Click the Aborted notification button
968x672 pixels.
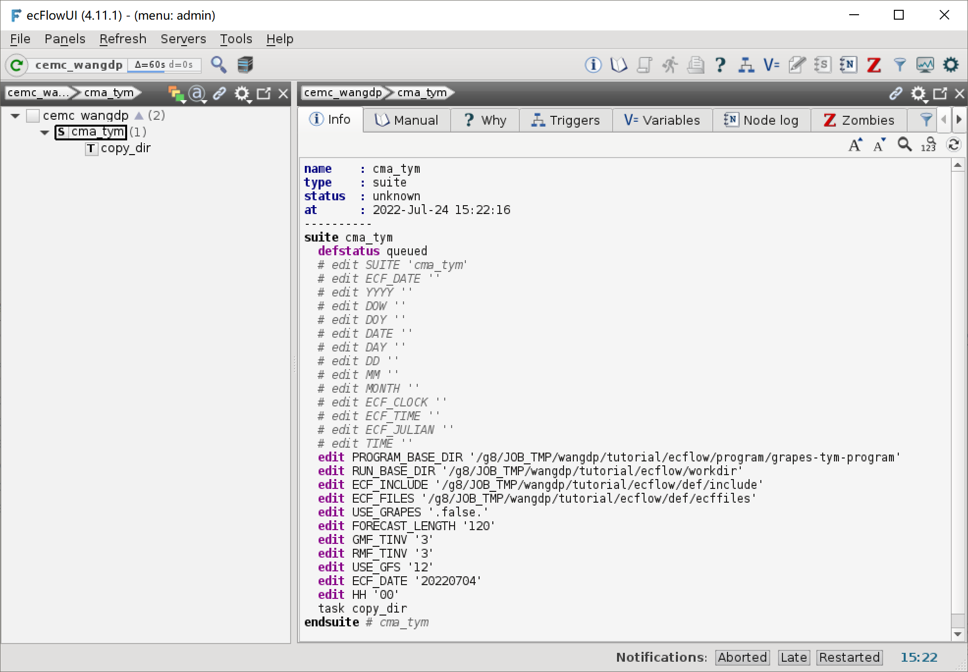pos(742,657)
